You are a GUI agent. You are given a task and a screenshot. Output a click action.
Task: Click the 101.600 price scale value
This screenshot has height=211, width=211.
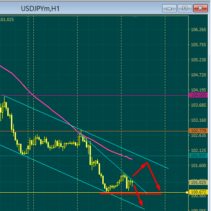pyautogui.click(x=198, y=166)
